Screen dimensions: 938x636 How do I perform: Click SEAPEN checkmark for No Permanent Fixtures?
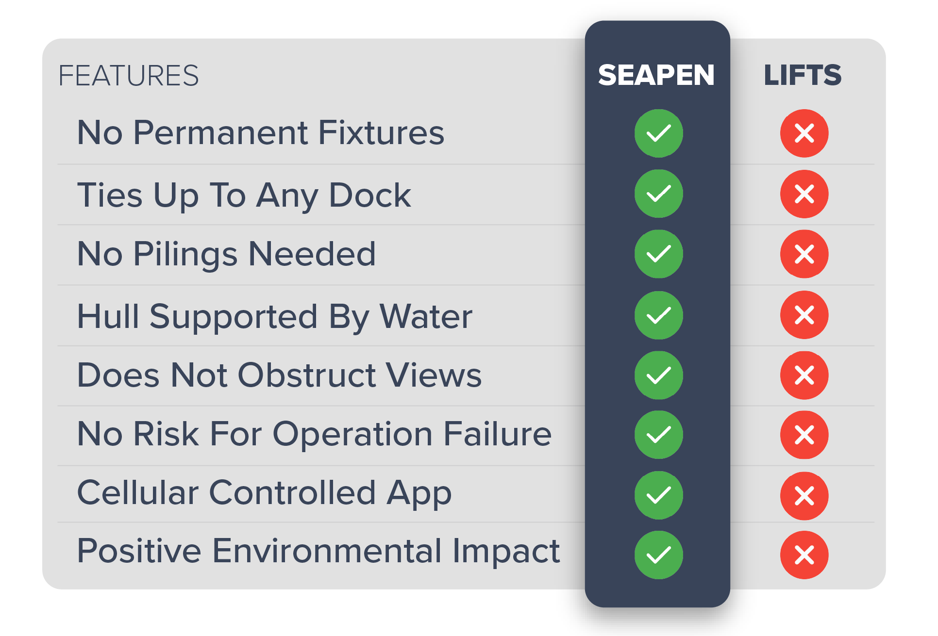(x=658, y=133)
